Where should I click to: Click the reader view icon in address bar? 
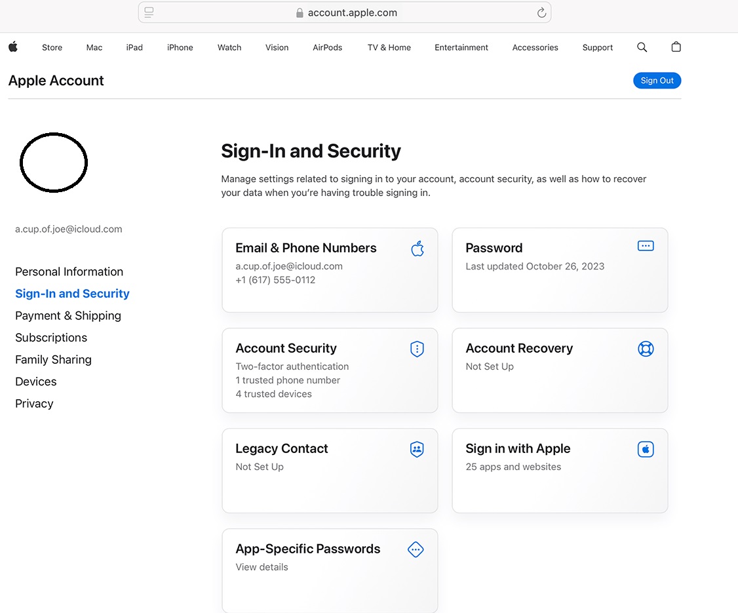tap(149, 12)
